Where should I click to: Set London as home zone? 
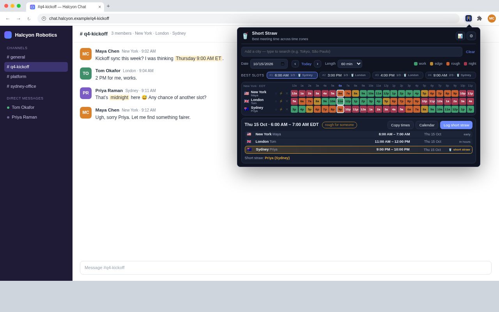pyautogui.click(x=276, y=101)
